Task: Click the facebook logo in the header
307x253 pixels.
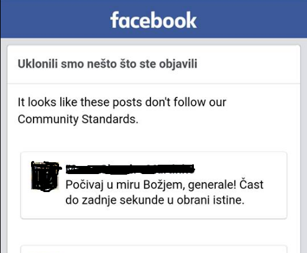Action: click(153, 20)
